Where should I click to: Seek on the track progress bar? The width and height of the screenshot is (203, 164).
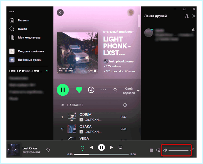coord(101,155)
